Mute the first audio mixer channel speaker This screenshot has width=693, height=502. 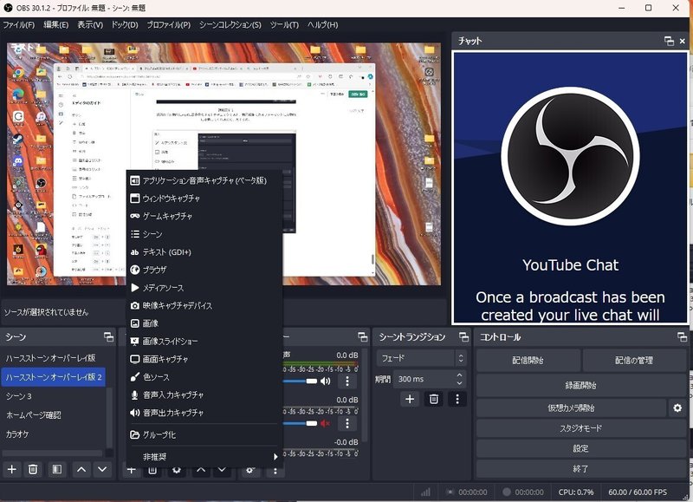326,381
